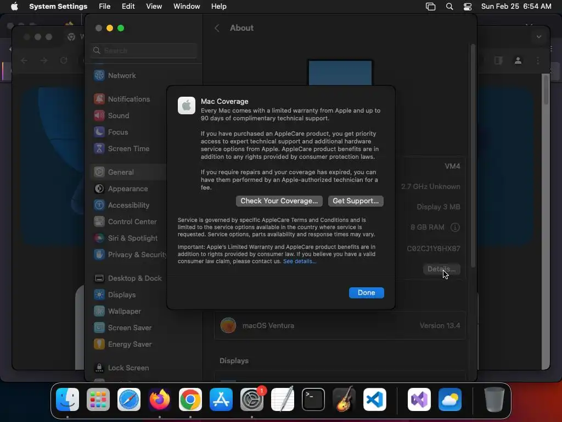Click the About pane vertical scrollbar
Viewport: 562px width, 422px height.
pos(473,156)
